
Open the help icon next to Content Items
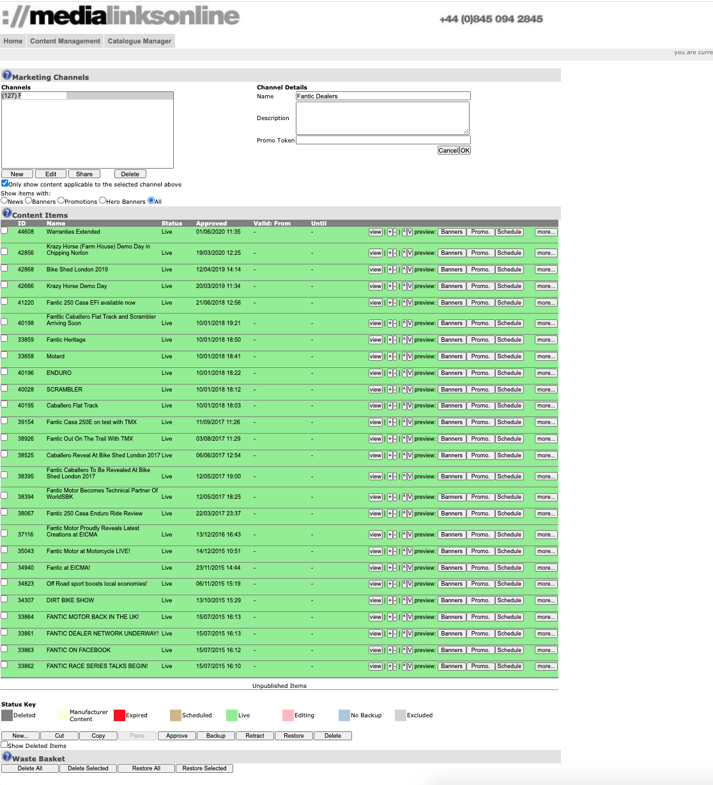click(6, 213)
